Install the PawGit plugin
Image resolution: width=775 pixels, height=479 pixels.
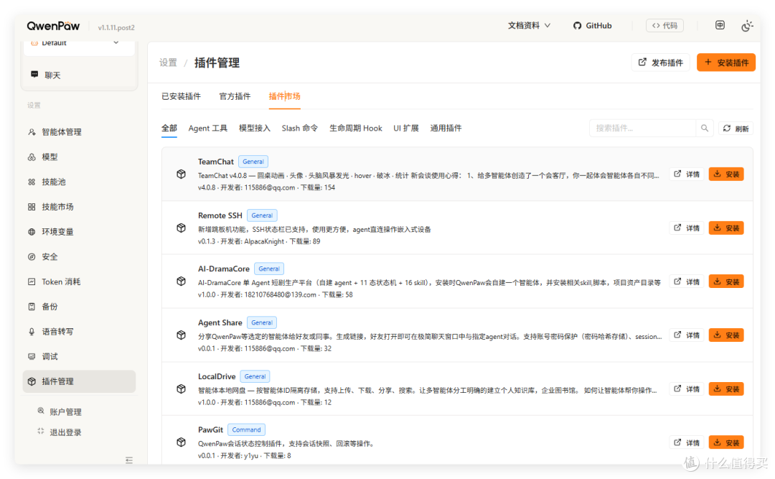click(726, 442)
